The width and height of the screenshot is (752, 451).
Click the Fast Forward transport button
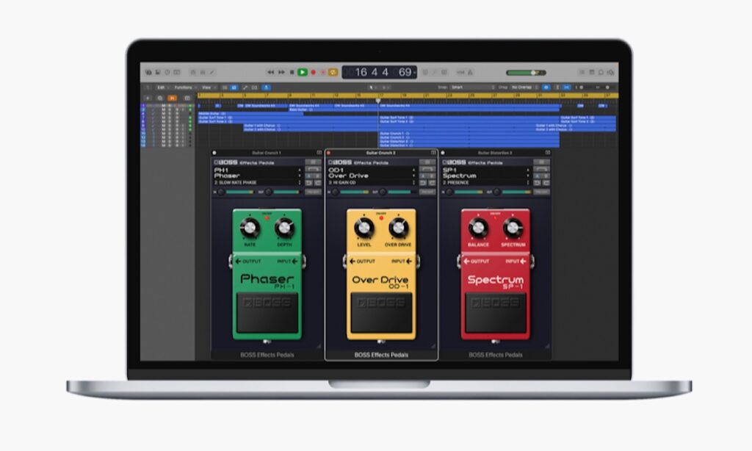281,72
